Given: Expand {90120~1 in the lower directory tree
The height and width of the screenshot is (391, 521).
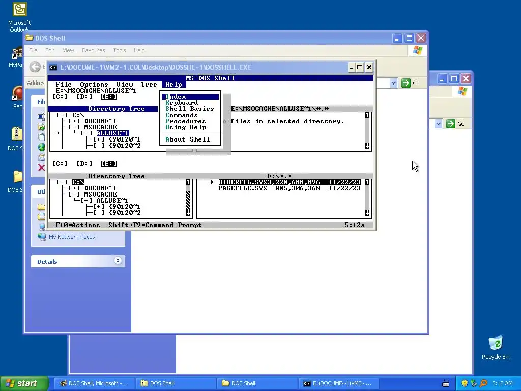Looking at the screenshot, I should [x=99, y=207].
